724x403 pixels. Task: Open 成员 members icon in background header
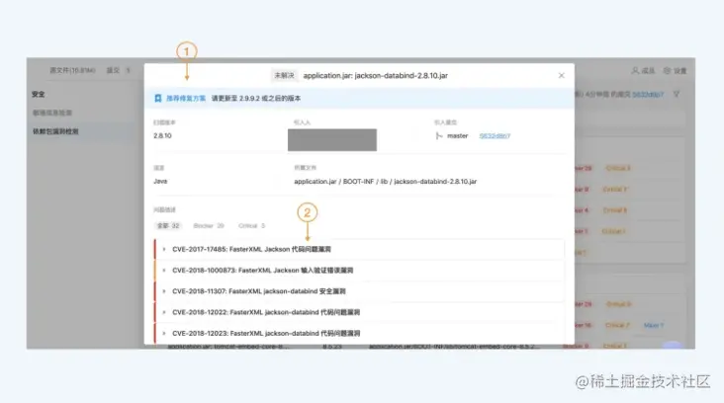636,70
